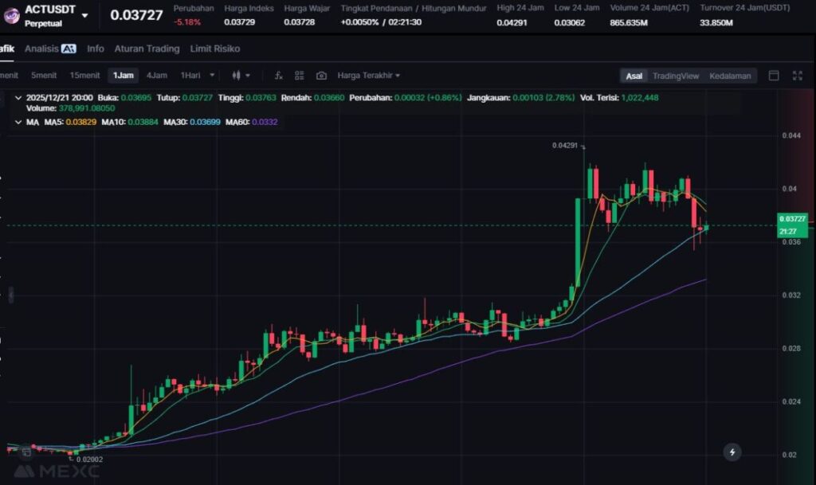Click the ACTUSDT coin avatar icon

(11, 14)
